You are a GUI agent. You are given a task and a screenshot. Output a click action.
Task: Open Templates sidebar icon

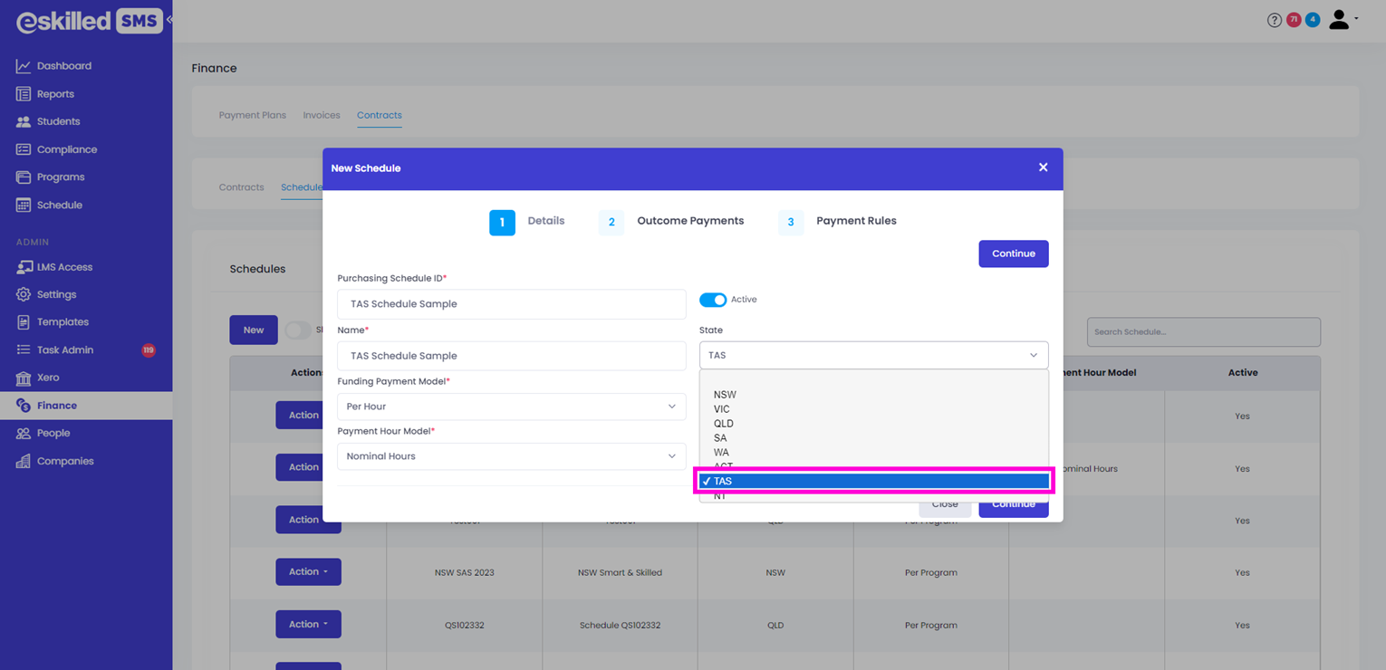[x=24, y=322]
